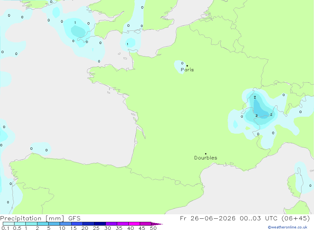Pick the 40–45 mm legend swatch

coord(134,224)
